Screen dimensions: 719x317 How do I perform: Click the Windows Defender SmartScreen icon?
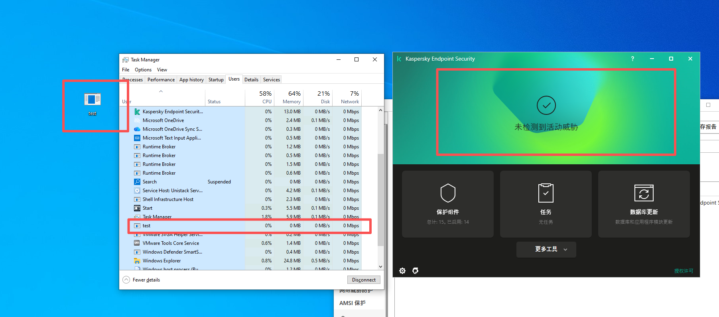137,252
